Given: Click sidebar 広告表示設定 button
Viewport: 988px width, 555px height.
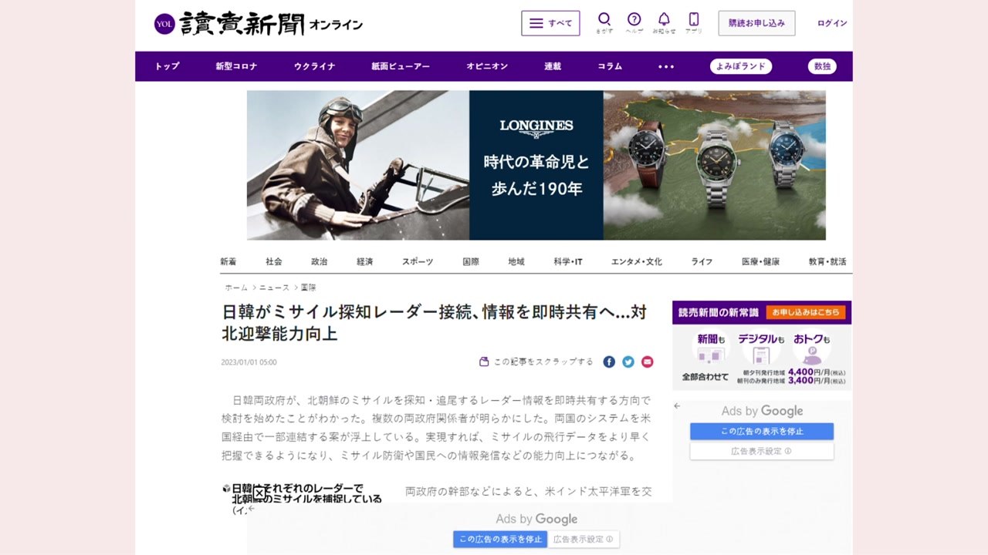Looking at the screenshot, I should [762, 451].
